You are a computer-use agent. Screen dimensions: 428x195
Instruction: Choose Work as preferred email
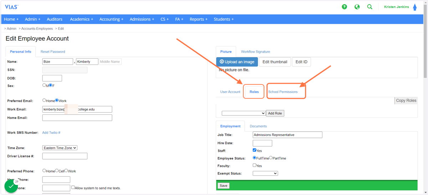(56, 101)
